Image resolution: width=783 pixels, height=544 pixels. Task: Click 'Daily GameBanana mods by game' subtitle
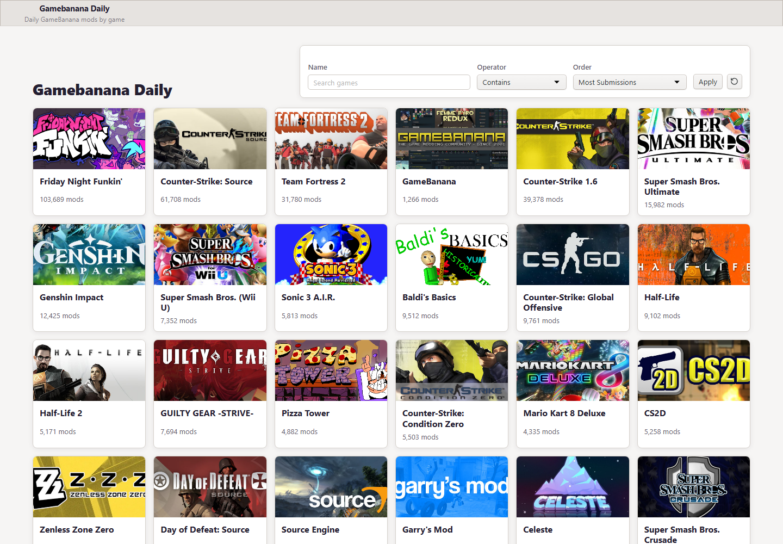(74, 20)
